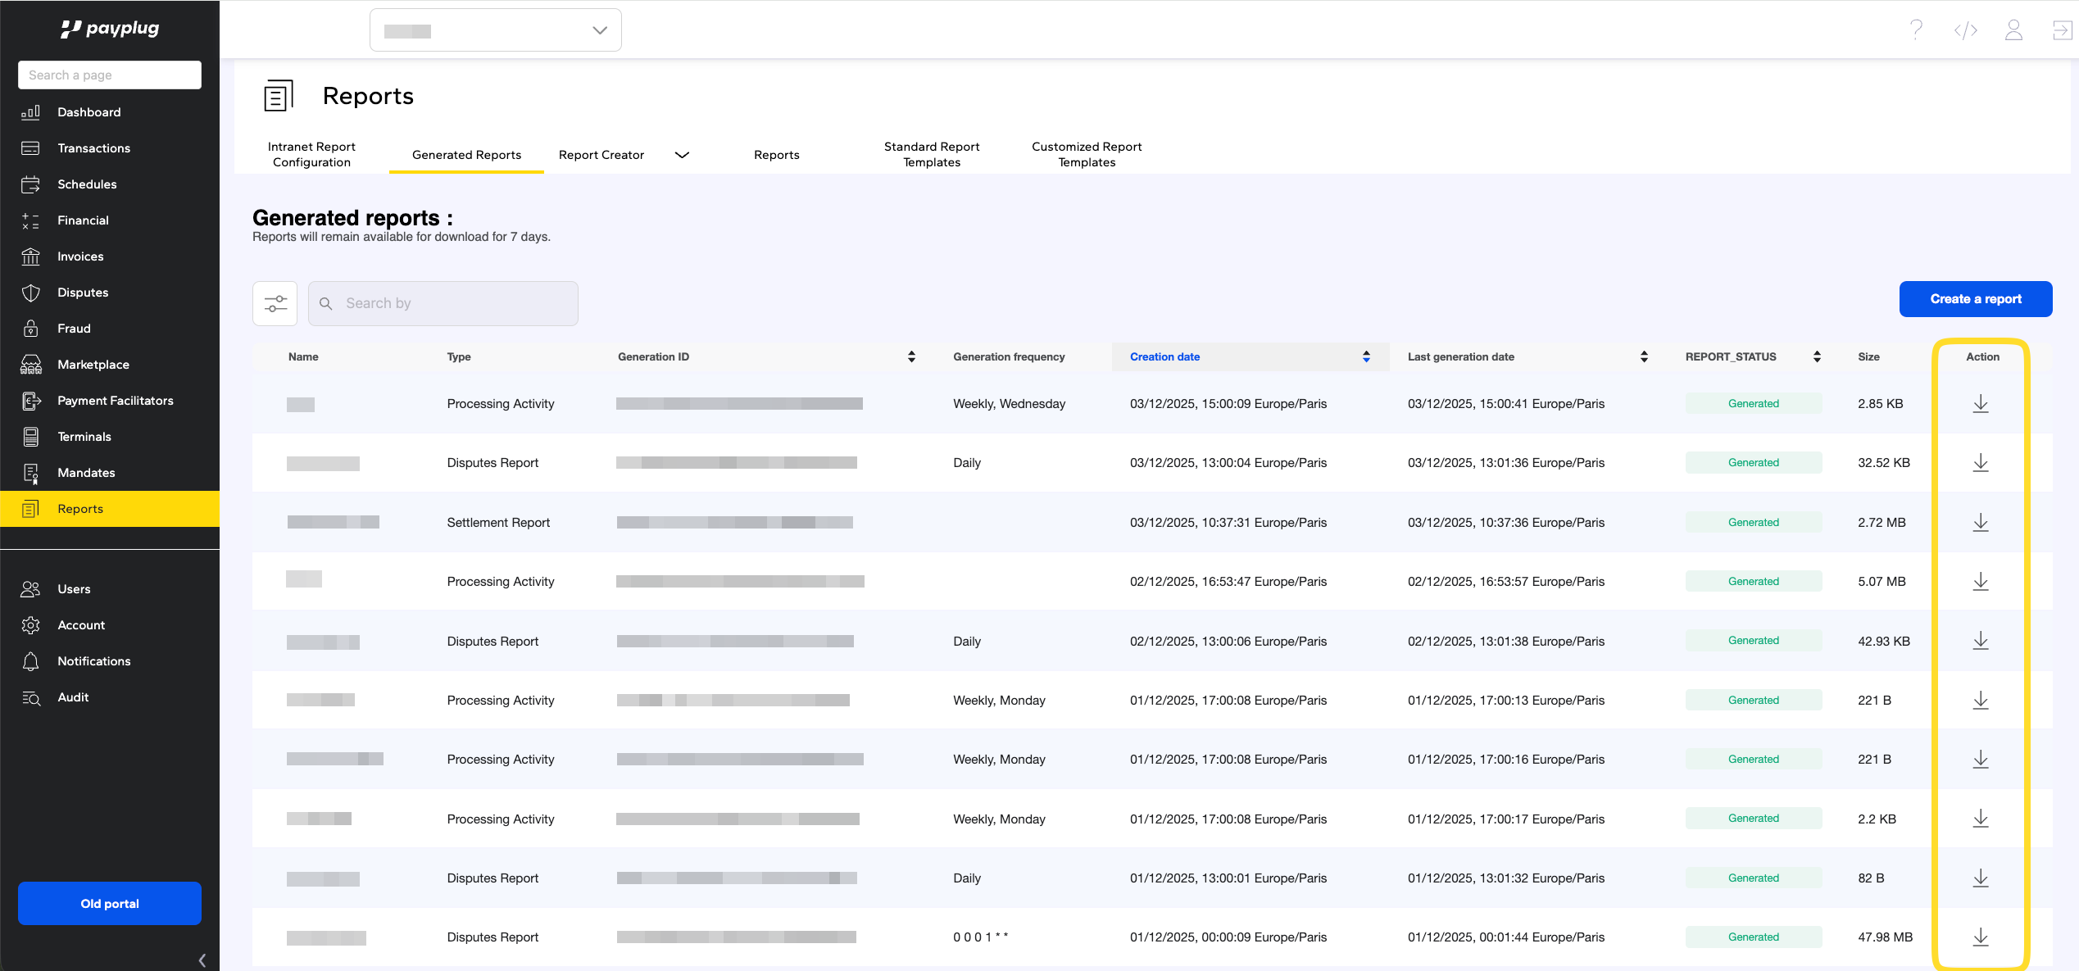Open the user profile icon

pyautogui.click(x=2013, y=30)
